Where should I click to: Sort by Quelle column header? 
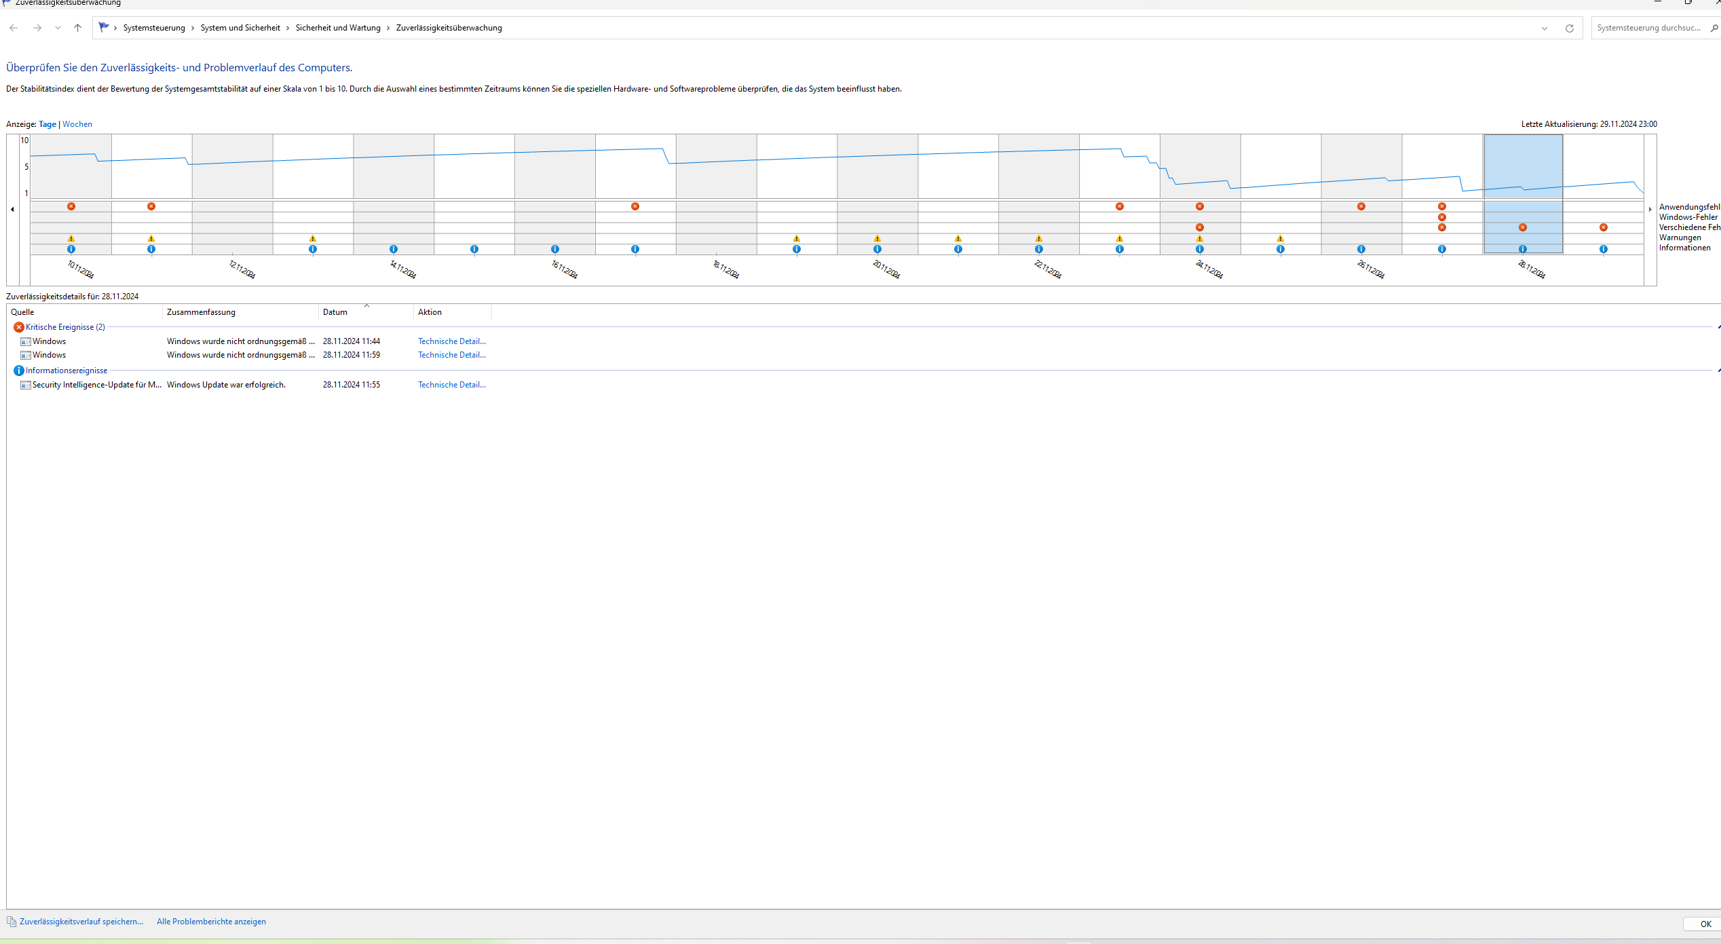(x=85, y=312)
